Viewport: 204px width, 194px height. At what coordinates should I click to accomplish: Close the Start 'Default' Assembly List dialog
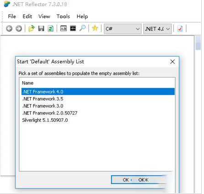tap(172, 62)
